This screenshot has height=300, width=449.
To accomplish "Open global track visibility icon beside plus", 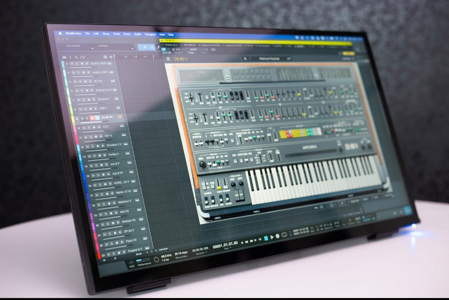I will 105,57.
